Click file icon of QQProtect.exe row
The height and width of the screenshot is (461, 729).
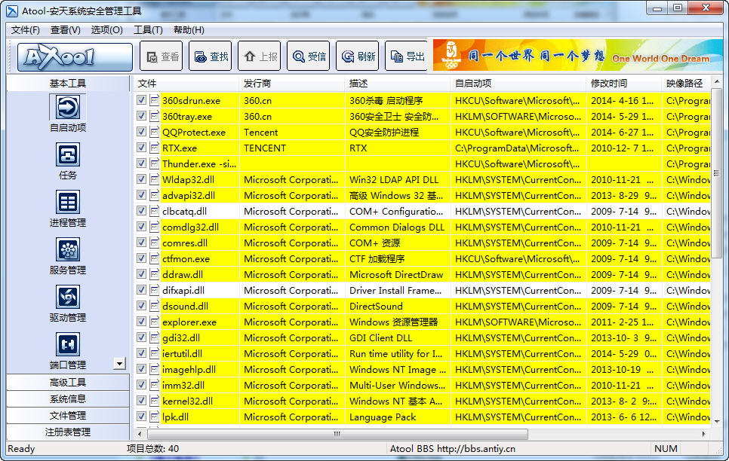[155, 132]
